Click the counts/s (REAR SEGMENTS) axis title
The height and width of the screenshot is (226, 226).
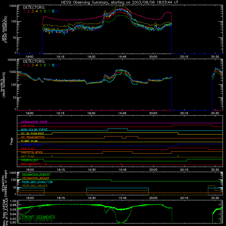[3, 84]
